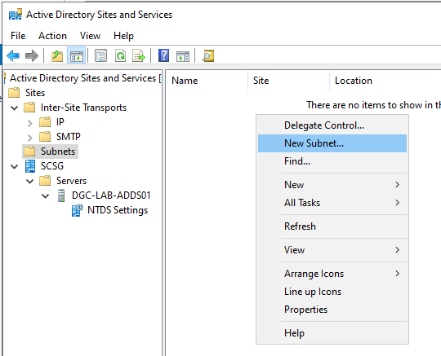Expand the IP transport folder
This screenshot has height=356, width=441.
pos(30,122)
